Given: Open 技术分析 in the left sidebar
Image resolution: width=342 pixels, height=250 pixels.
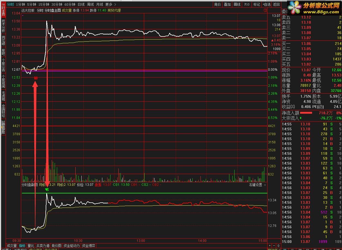Looking at the screenshot, I should (3, 26).
